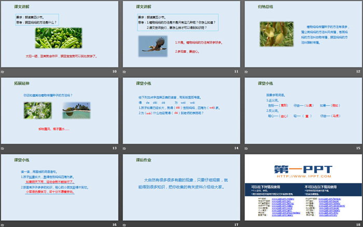The image size is (363, 227).
Task: Click slide number label 13
Action: point(115,148)
